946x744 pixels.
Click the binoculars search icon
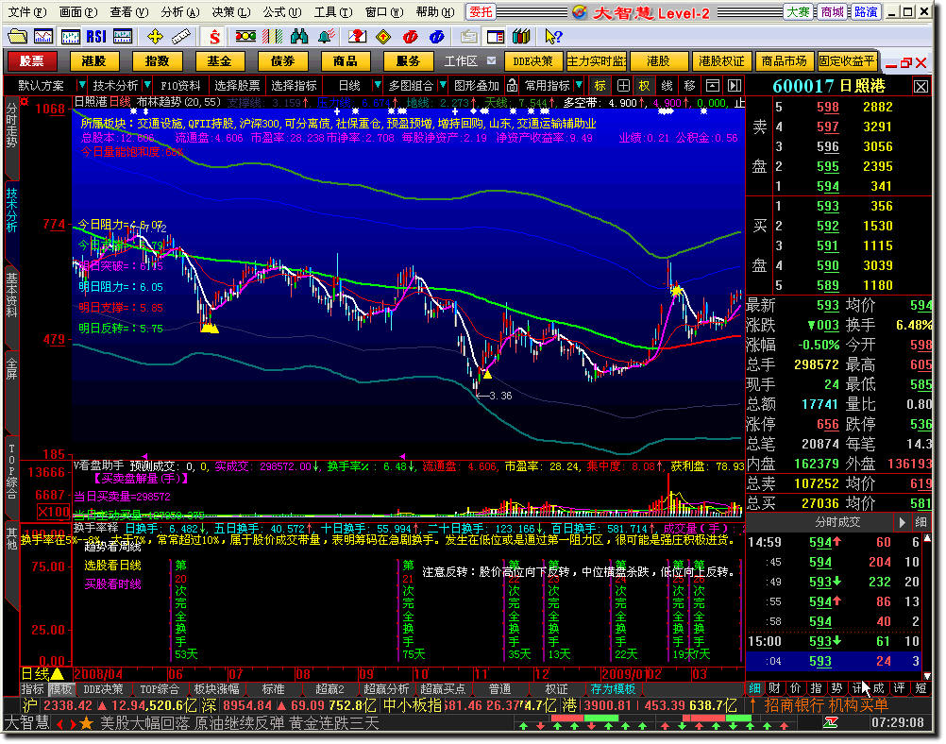click(299, 37)
